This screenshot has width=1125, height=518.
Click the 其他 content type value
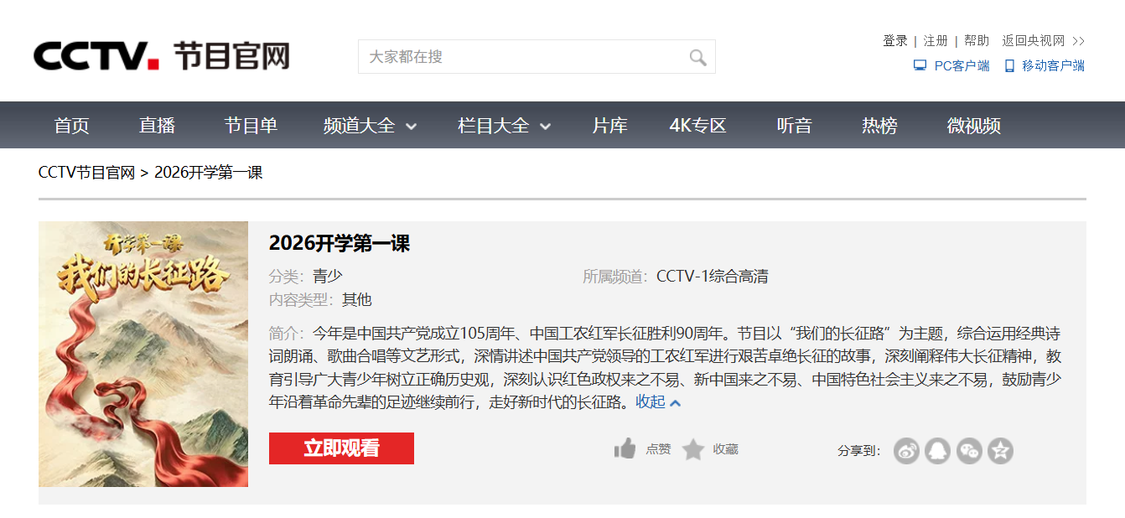(x=356, y=300)
